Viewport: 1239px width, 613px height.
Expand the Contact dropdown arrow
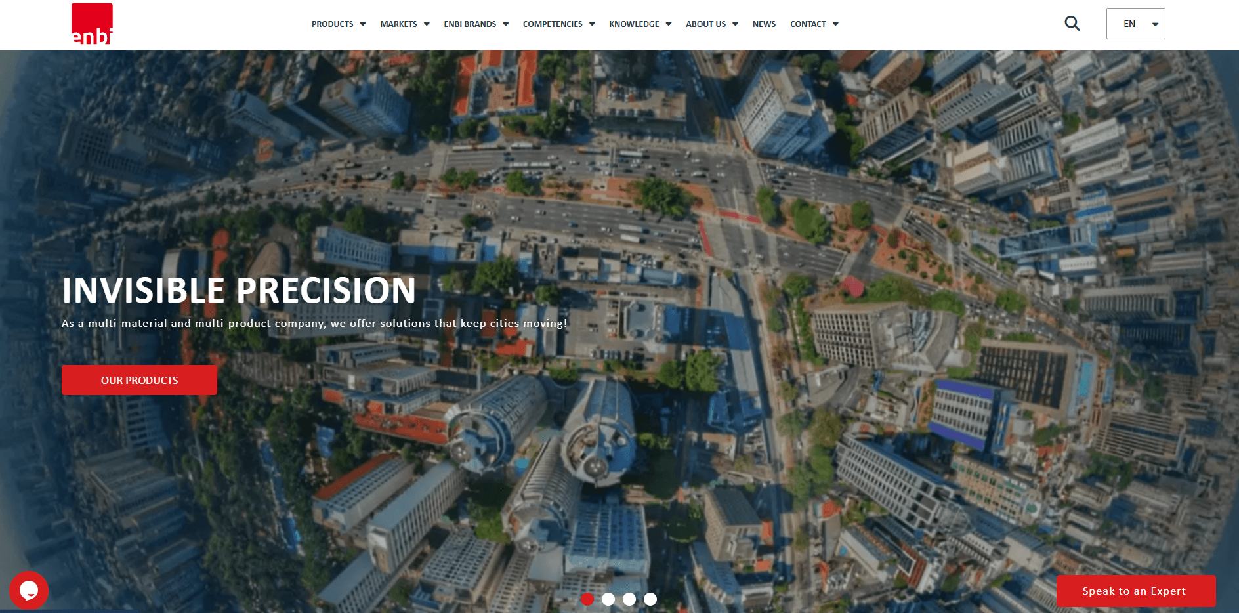[x=835, y=24]
